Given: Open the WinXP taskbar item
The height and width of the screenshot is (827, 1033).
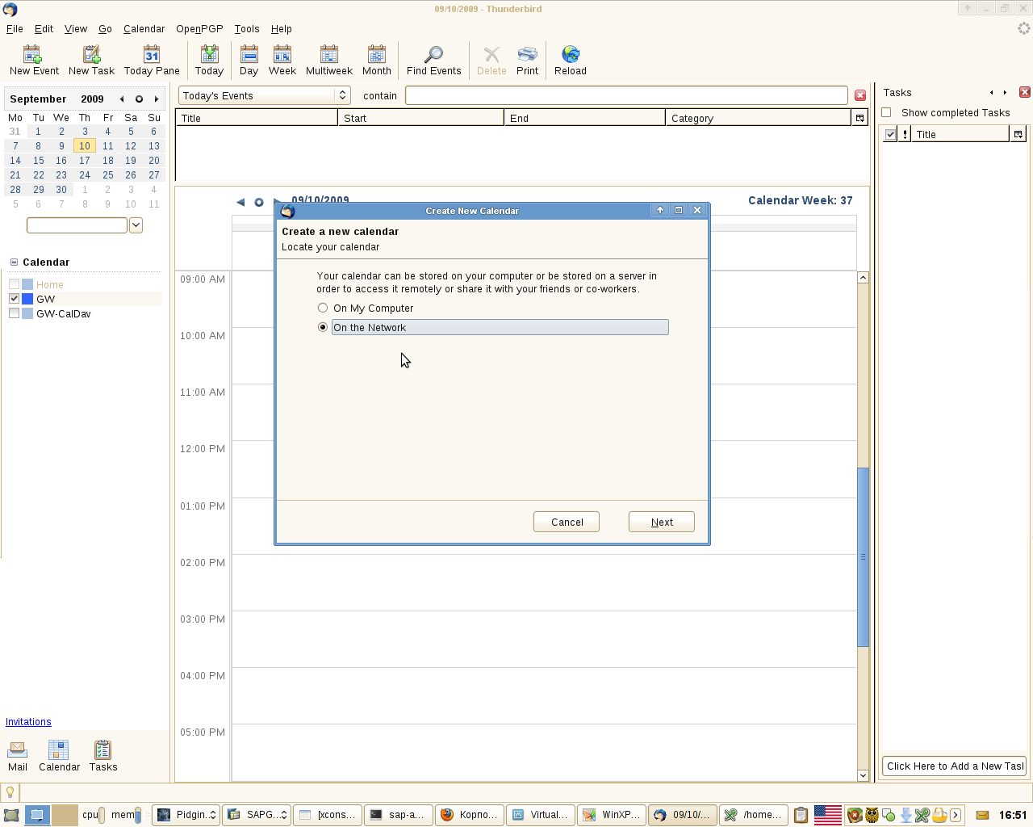Looking at the screenshot, I should pos(613,815).
